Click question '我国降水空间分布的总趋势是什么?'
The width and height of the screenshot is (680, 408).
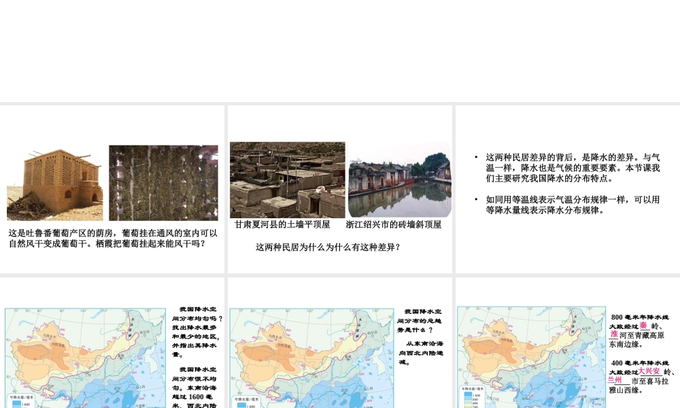tap(420, 321)
